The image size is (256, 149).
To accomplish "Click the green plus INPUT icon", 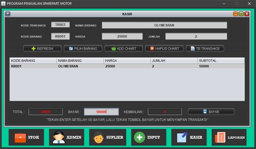I will [x=140, y=137].
